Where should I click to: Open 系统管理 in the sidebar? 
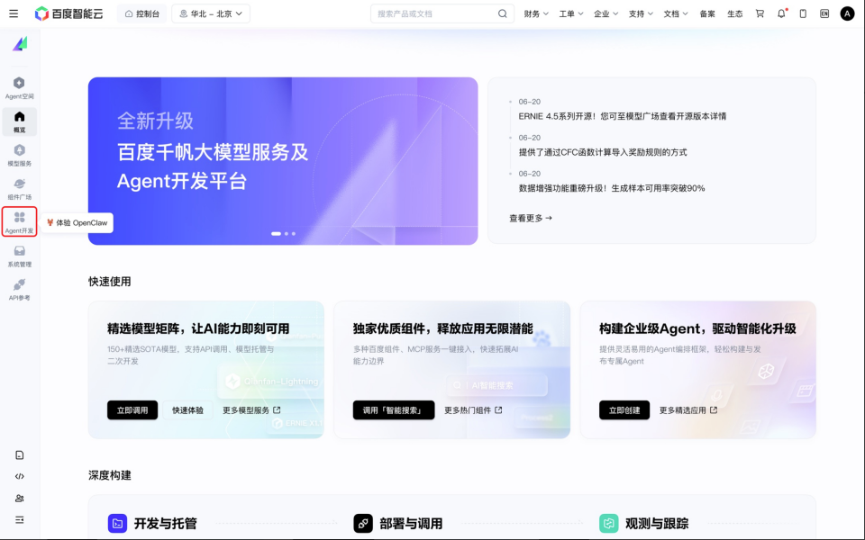pos(19,256)
